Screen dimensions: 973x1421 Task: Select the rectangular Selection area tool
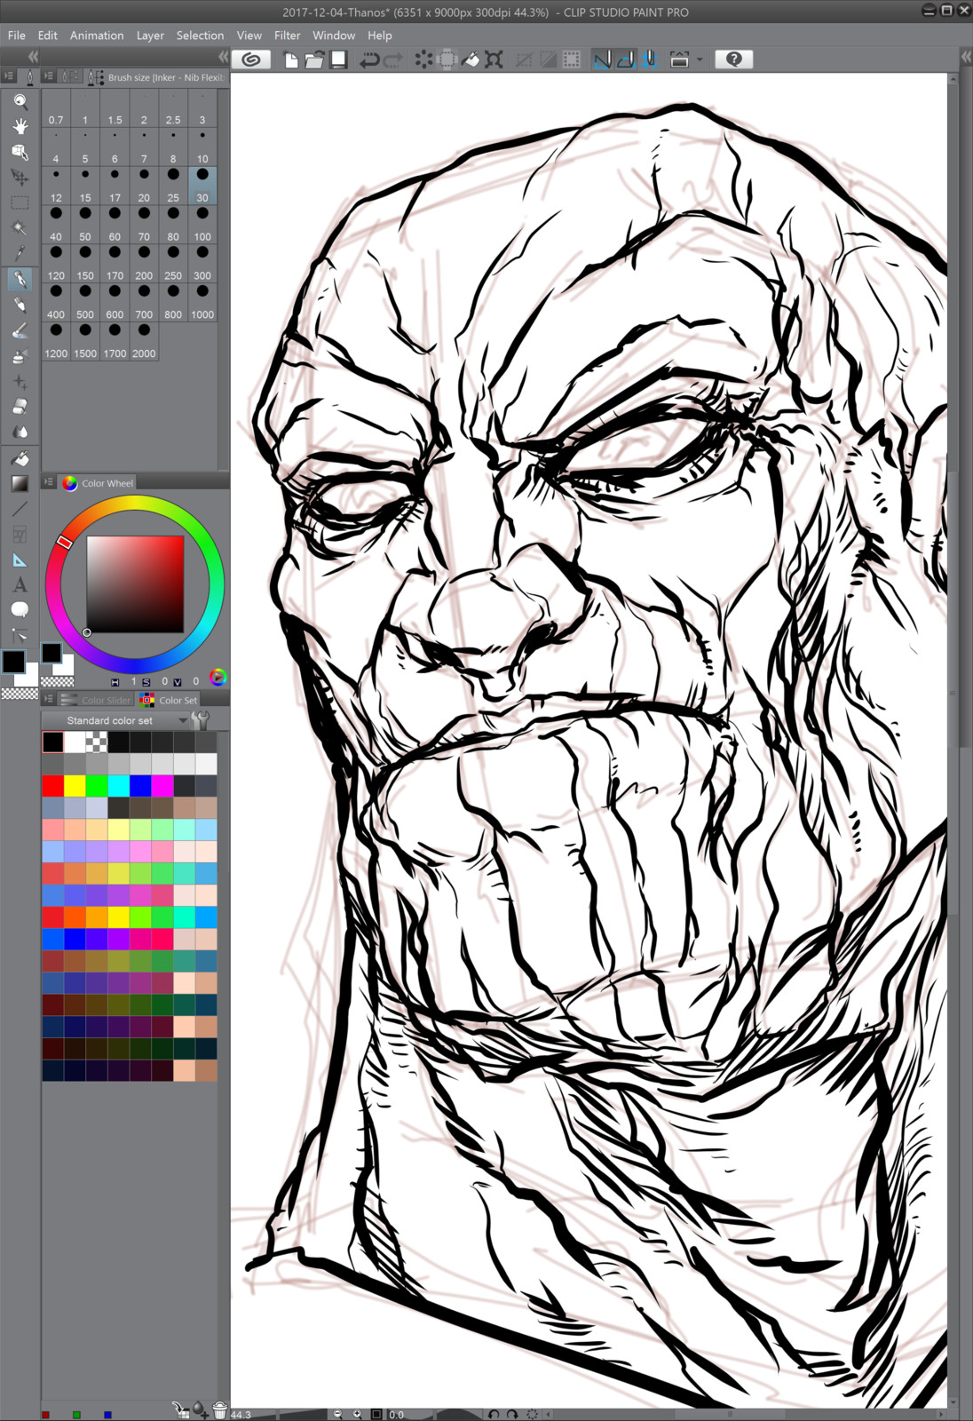[x=20, y=202]
